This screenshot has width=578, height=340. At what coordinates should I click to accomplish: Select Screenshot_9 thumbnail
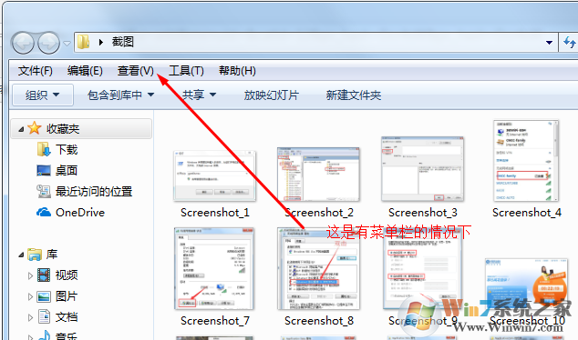[x=422, y=269]
